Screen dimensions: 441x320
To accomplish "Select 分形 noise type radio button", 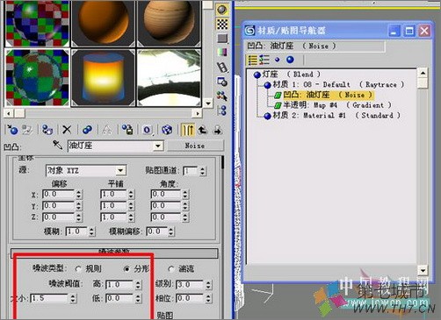I will click(127, 269).
